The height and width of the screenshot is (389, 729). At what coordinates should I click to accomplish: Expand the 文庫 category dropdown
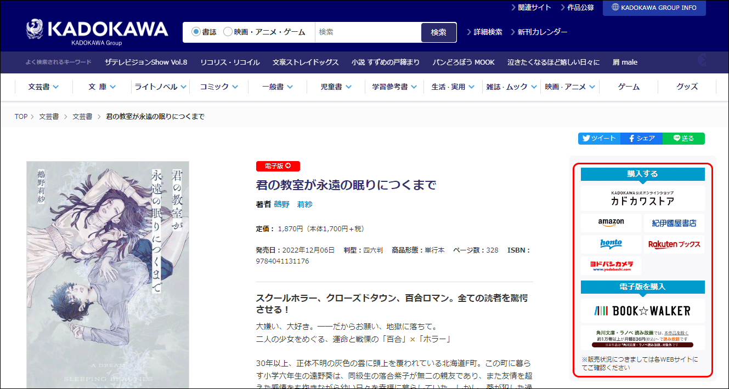click(102, 87)
